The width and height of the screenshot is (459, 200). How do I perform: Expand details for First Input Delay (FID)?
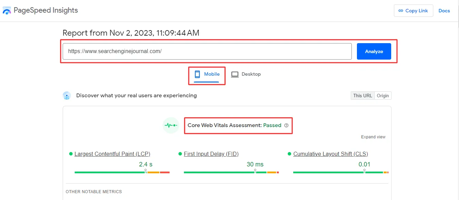[211, 154]
